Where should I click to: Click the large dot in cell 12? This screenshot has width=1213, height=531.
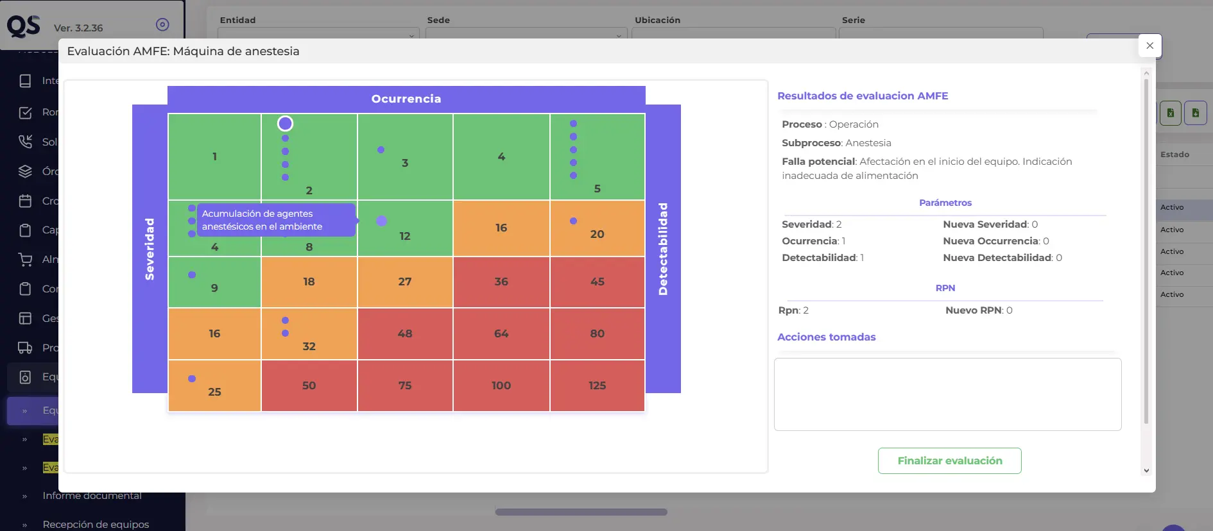(381, 221)
